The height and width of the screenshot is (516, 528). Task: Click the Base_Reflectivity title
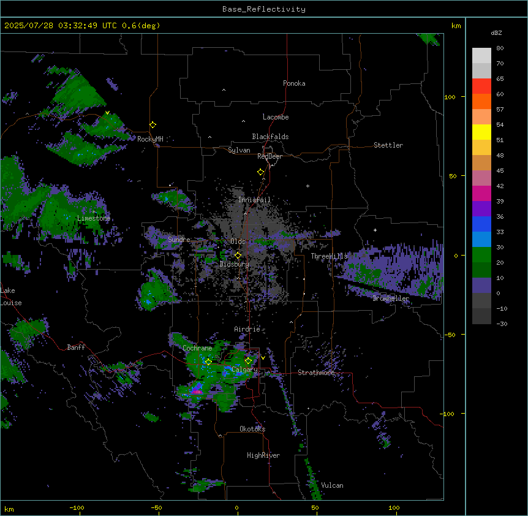click(x=264, y=9)
